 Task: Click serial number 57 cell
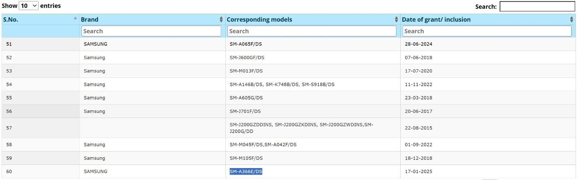click(9, 128)
